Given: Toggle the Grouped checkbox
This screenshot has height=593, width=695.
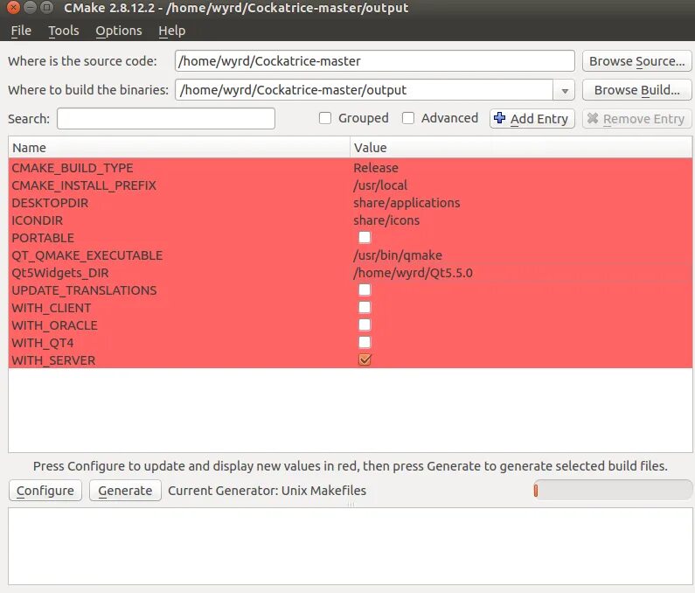Looking at the screenshot, I should coord(325,118).
